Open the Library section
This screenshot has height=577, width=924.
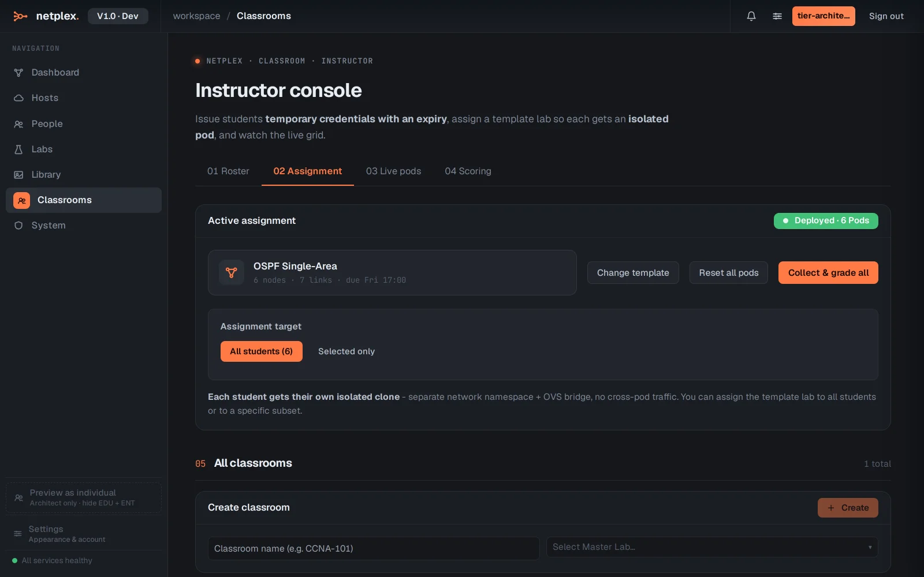(x=84, y=175)
